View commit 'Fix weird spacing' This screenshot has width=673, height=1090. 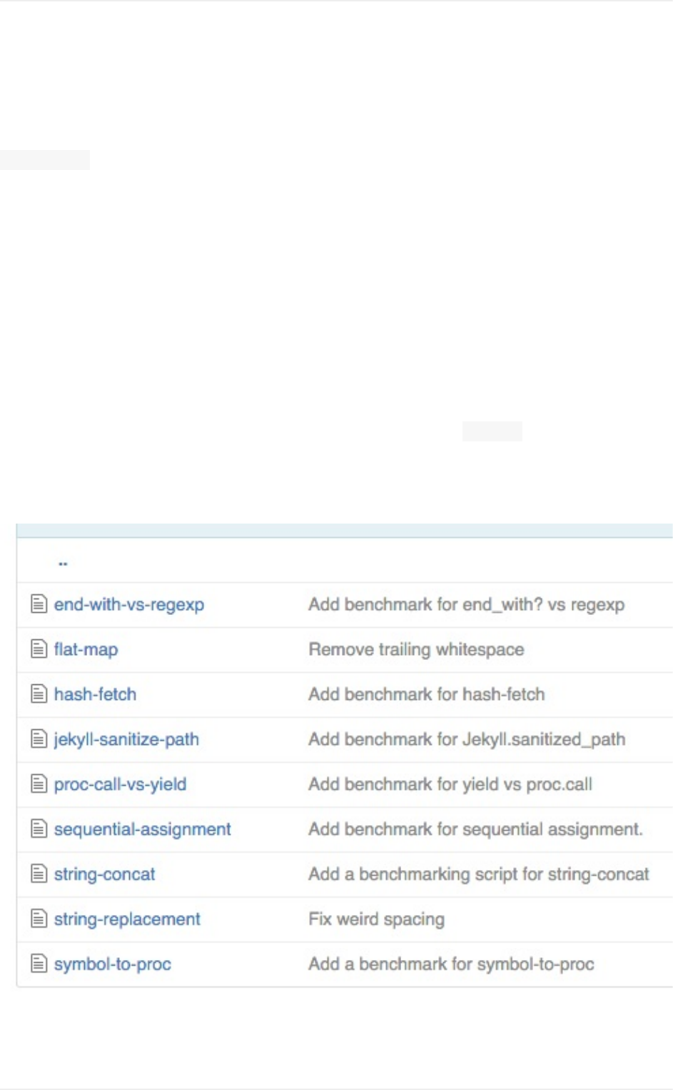pyautogui.click(x=376, y=919)
